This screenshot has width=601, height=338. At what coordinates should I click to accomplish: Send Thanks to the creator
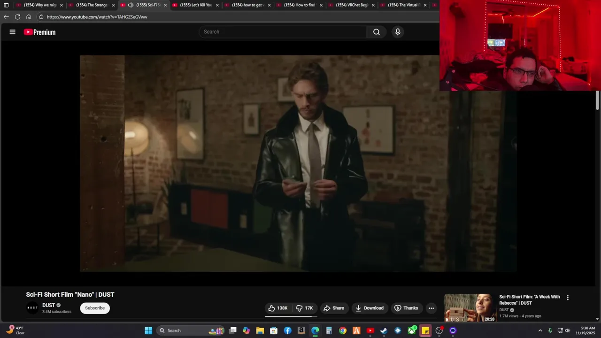406,308
